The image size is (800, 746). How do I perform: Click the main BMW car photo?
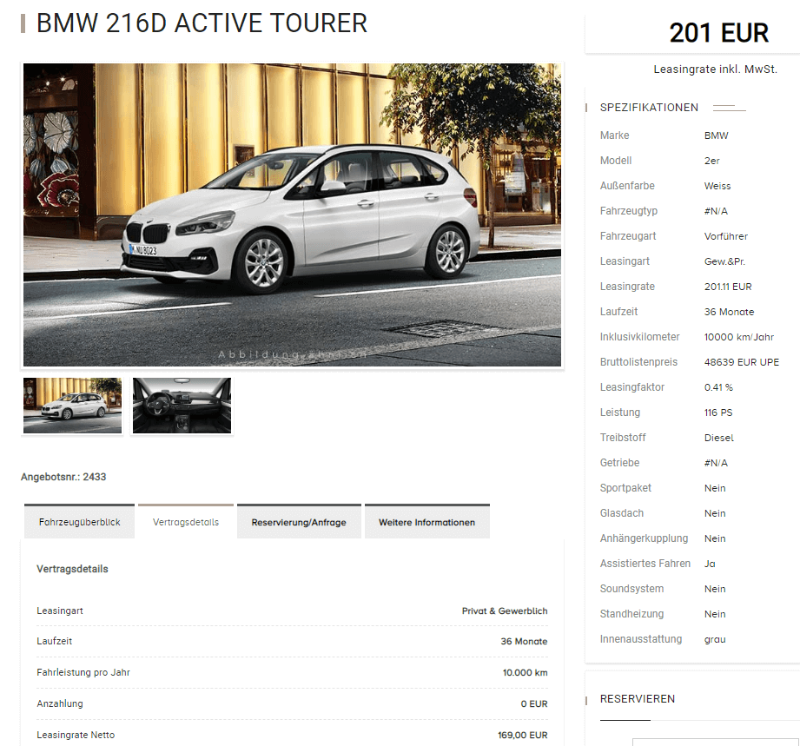click(x=293, y=215)
